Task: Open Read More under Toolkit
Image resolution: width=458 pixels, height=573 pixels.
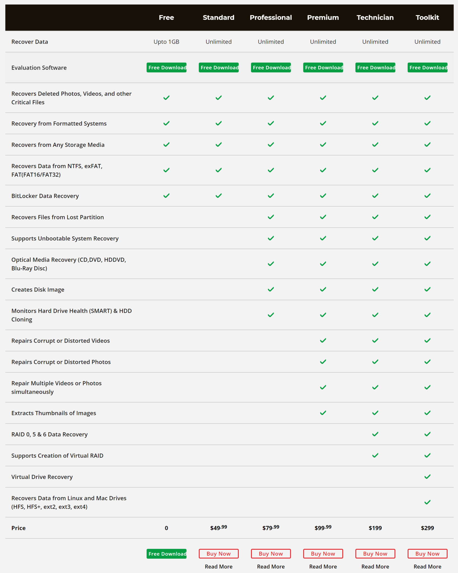Action: 427,567
